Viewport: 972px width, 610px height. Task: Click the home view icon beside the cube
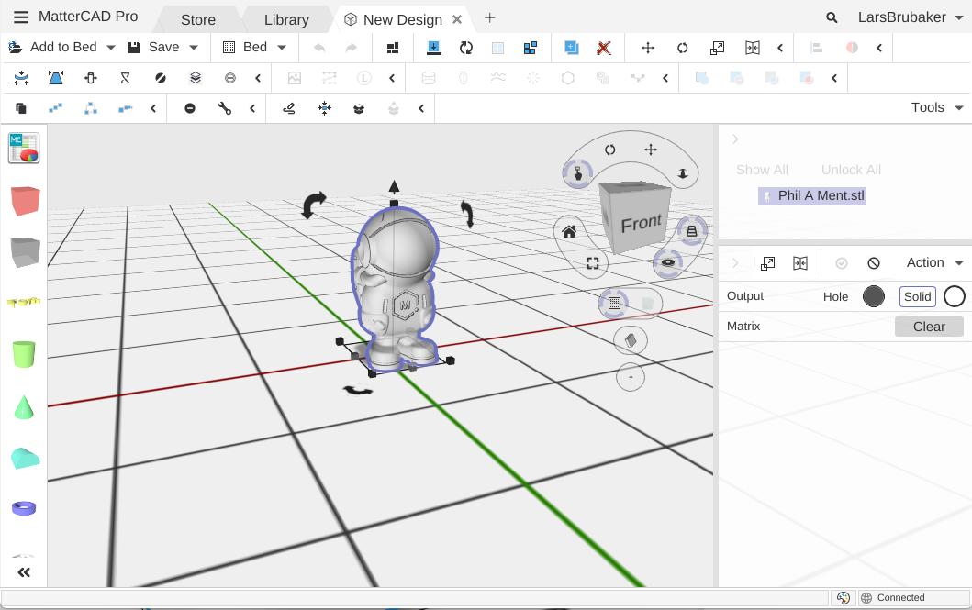pyautogui.click(x=569, y=232)
